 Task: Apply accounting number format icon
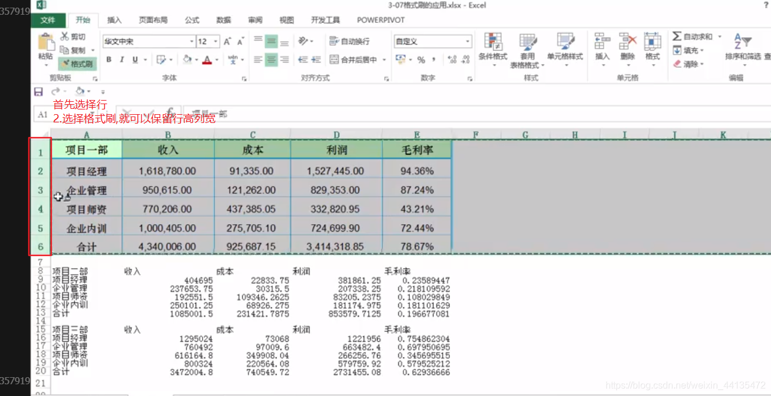coord(400,59)
